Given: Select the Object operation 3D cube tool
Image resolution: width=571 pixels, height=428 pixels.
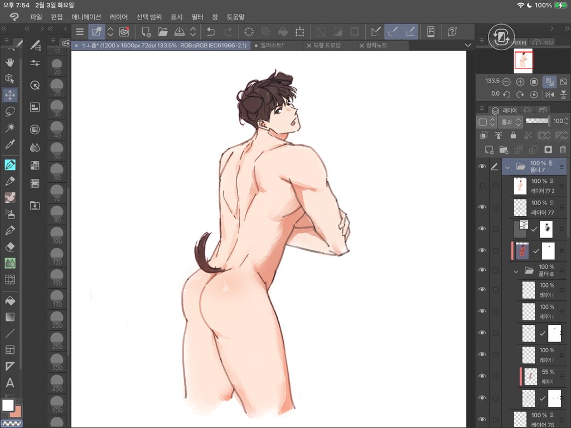Looking at the screenshot, I should coord(10,79).
